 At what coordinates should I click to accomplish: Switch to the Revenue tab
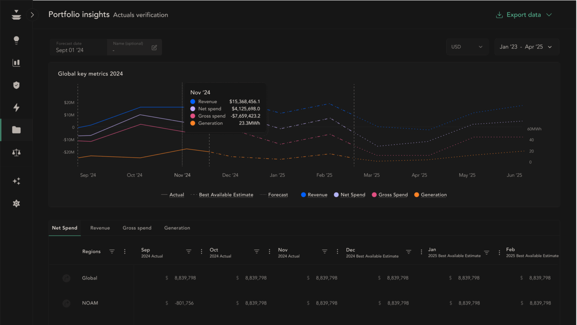(100, 228)
